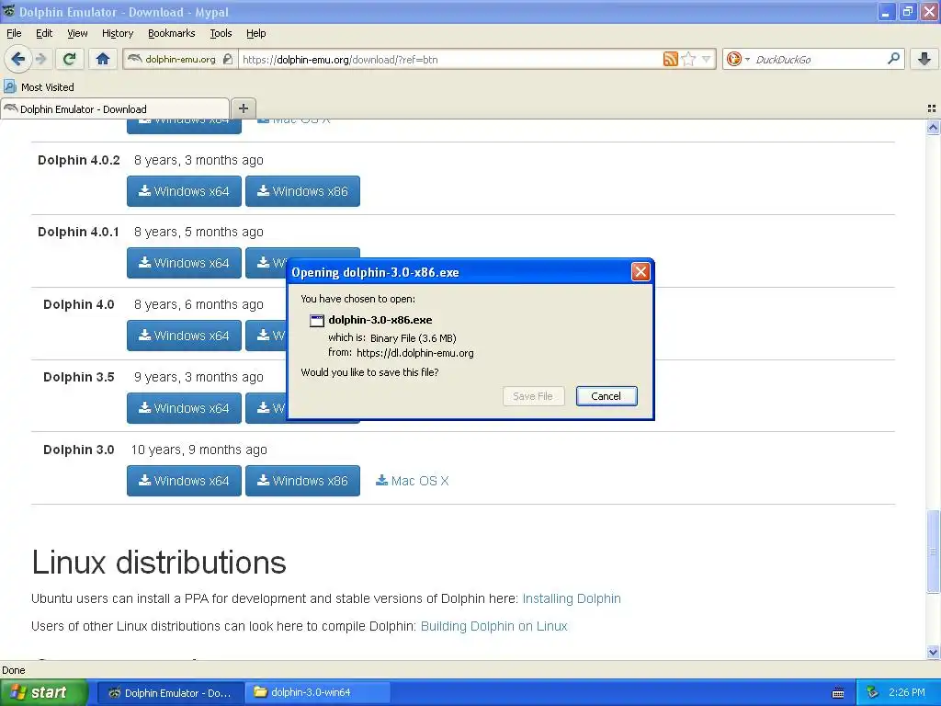Click the padlock security icon
The width and height of the screenshot is (941, 706).
point(228,59)
